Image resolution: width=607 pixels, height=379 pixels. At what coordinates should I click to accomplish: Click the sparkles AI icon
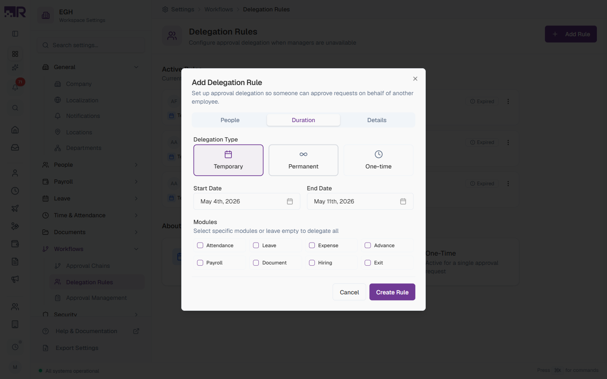(15, 67)
